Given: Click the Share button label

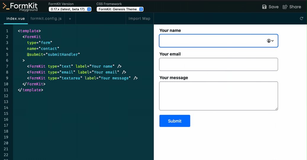Looking at the screenshot, I should coord(295,7).
